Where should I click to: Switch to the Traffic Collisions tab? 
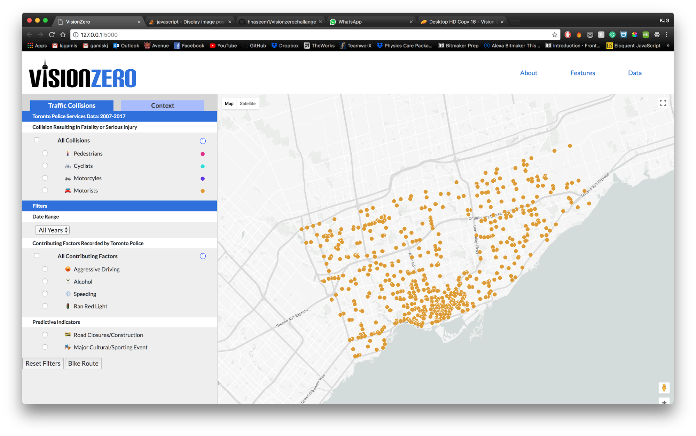(72, 105)
